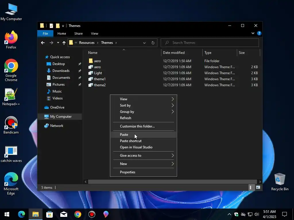Sort by the Size column header
The height and width of the screenshot is (220, 294).
click(x=248, y=53)
